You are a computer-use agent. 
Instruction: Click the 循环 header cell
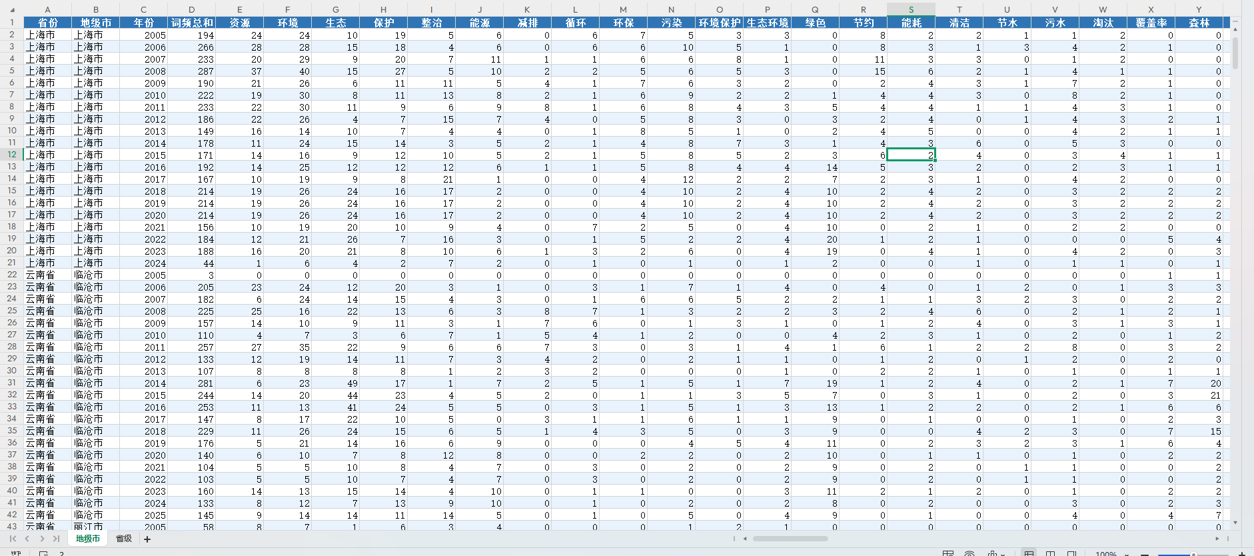tap(575, 23)
